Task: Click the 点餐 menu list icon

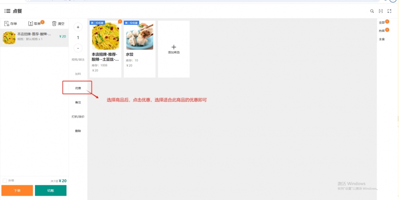Action: 7,11
